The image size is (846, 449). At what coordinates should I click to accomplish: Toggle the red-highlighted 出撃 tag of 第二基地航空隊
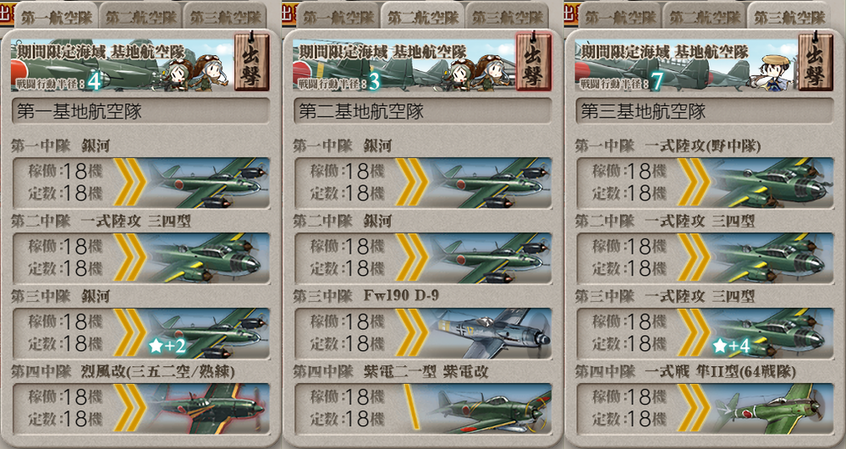pyautogui.click(x=534, y=62)
